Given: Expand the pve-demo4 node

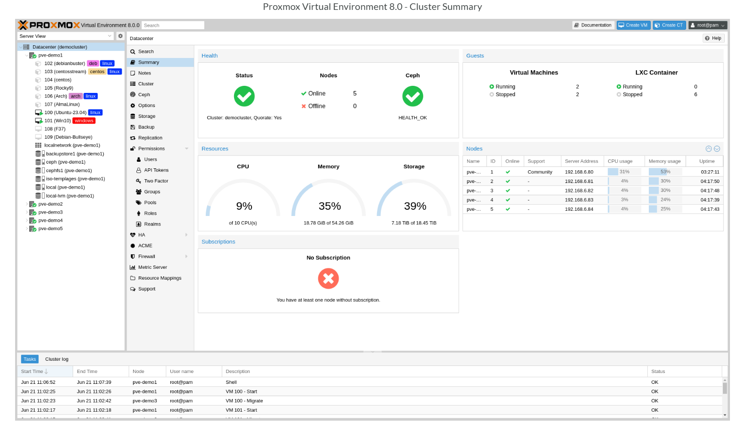Looking at the screenshot, I should coord(26,220).
